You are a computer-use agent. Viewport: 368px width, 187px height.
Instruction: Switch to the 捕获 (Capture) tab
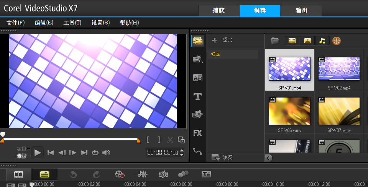click(219, 11)
